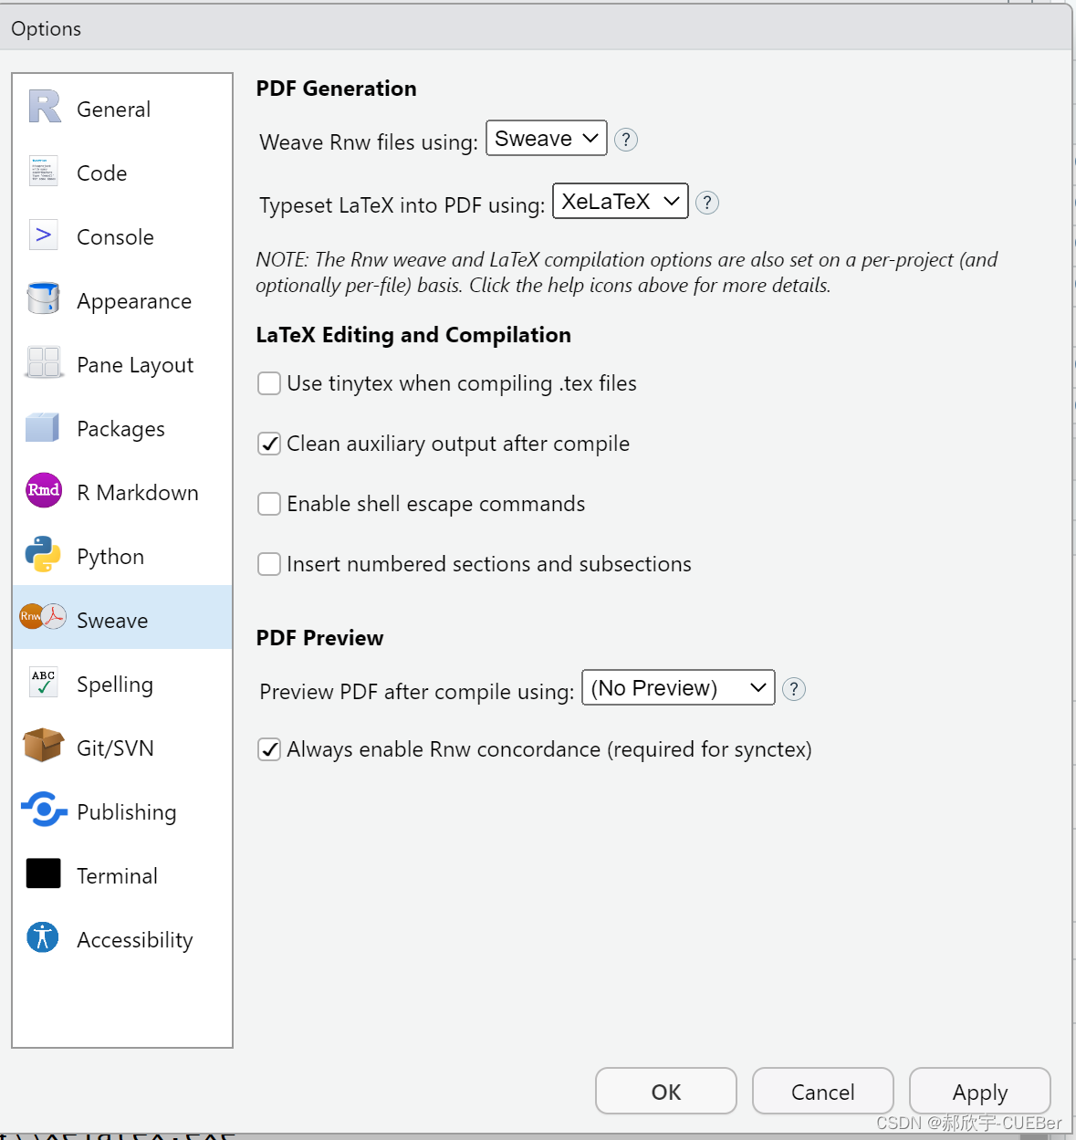This screenshot has height=1140, width=1076.
Task: Click the Appearance paint bucket icon
Action: pyautogui.click(x=44, y=298)
